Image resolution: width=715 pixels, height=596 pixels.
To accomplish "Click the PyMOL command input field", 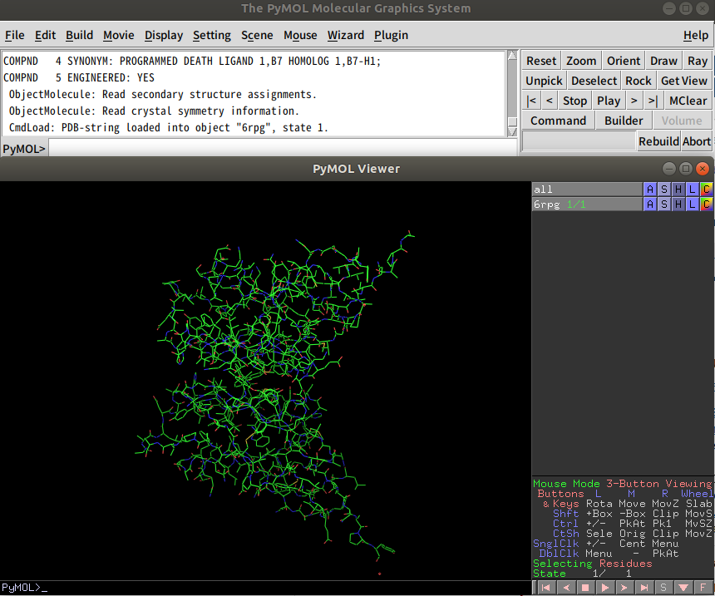I will tap(283, 148).
